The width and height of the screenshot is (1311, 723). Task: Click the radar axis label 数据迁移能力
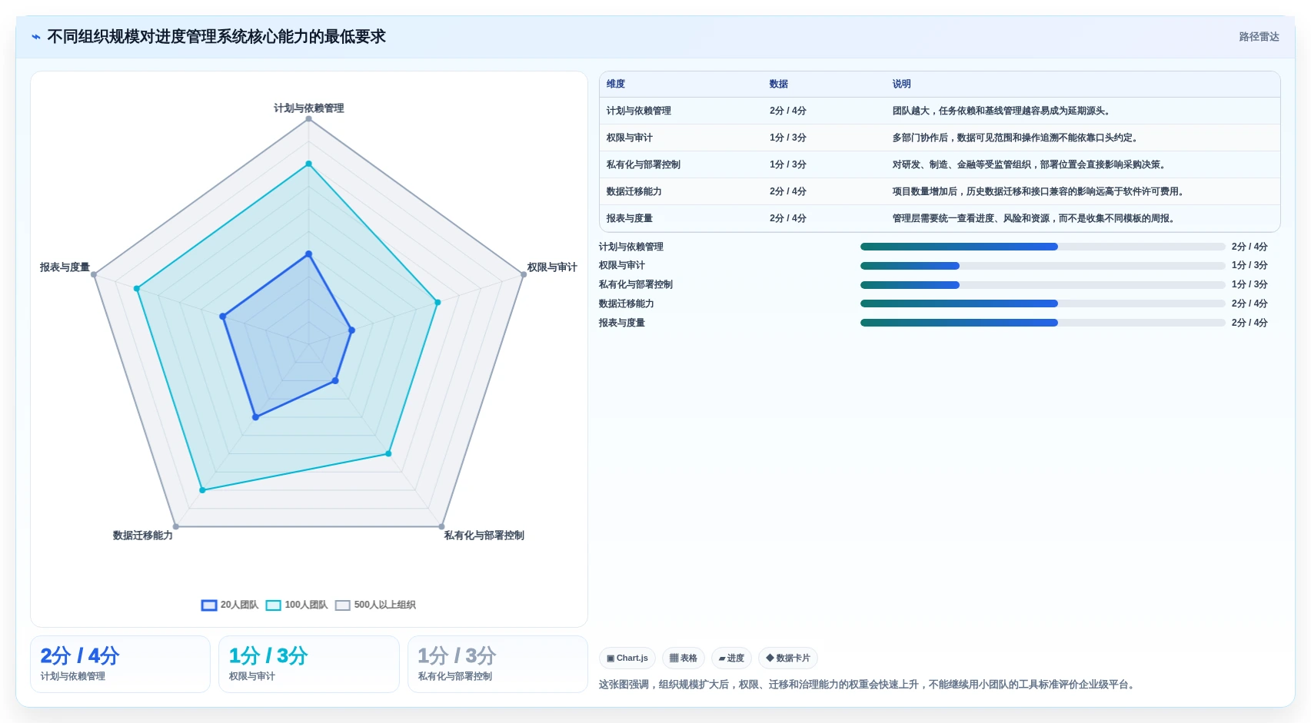143,536
